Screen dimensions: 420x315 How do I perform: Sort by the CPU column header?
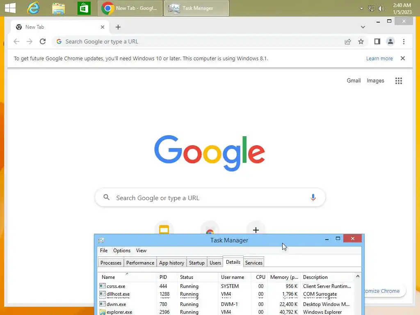[260, 277]
